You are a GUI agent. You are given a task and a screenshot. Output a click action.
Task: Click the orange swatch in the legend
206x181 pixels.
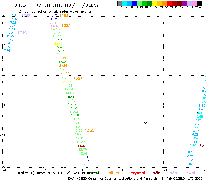pyautogui.click(x=165, y=3)
